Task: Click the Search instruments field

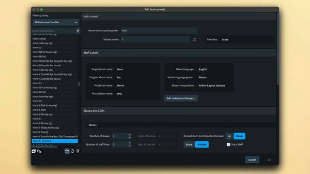Action: pyautogui.click(x=53, y=31)
